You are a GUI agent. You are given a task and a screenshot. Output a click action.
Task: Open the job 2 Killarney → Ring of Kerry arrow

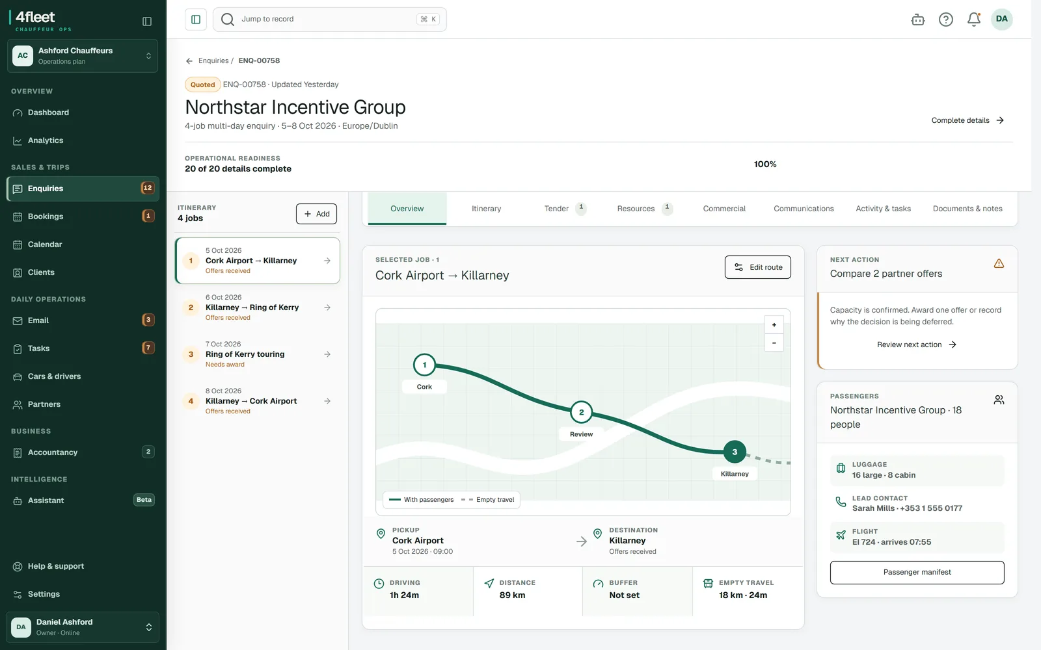pos(327,307)
